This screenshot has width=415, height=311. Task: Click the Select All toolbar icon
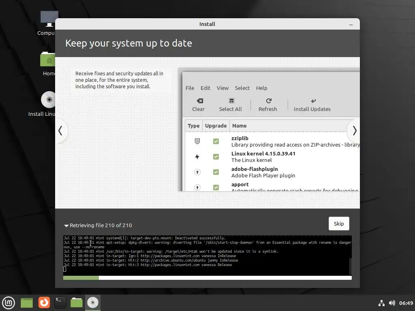point(231,101)
